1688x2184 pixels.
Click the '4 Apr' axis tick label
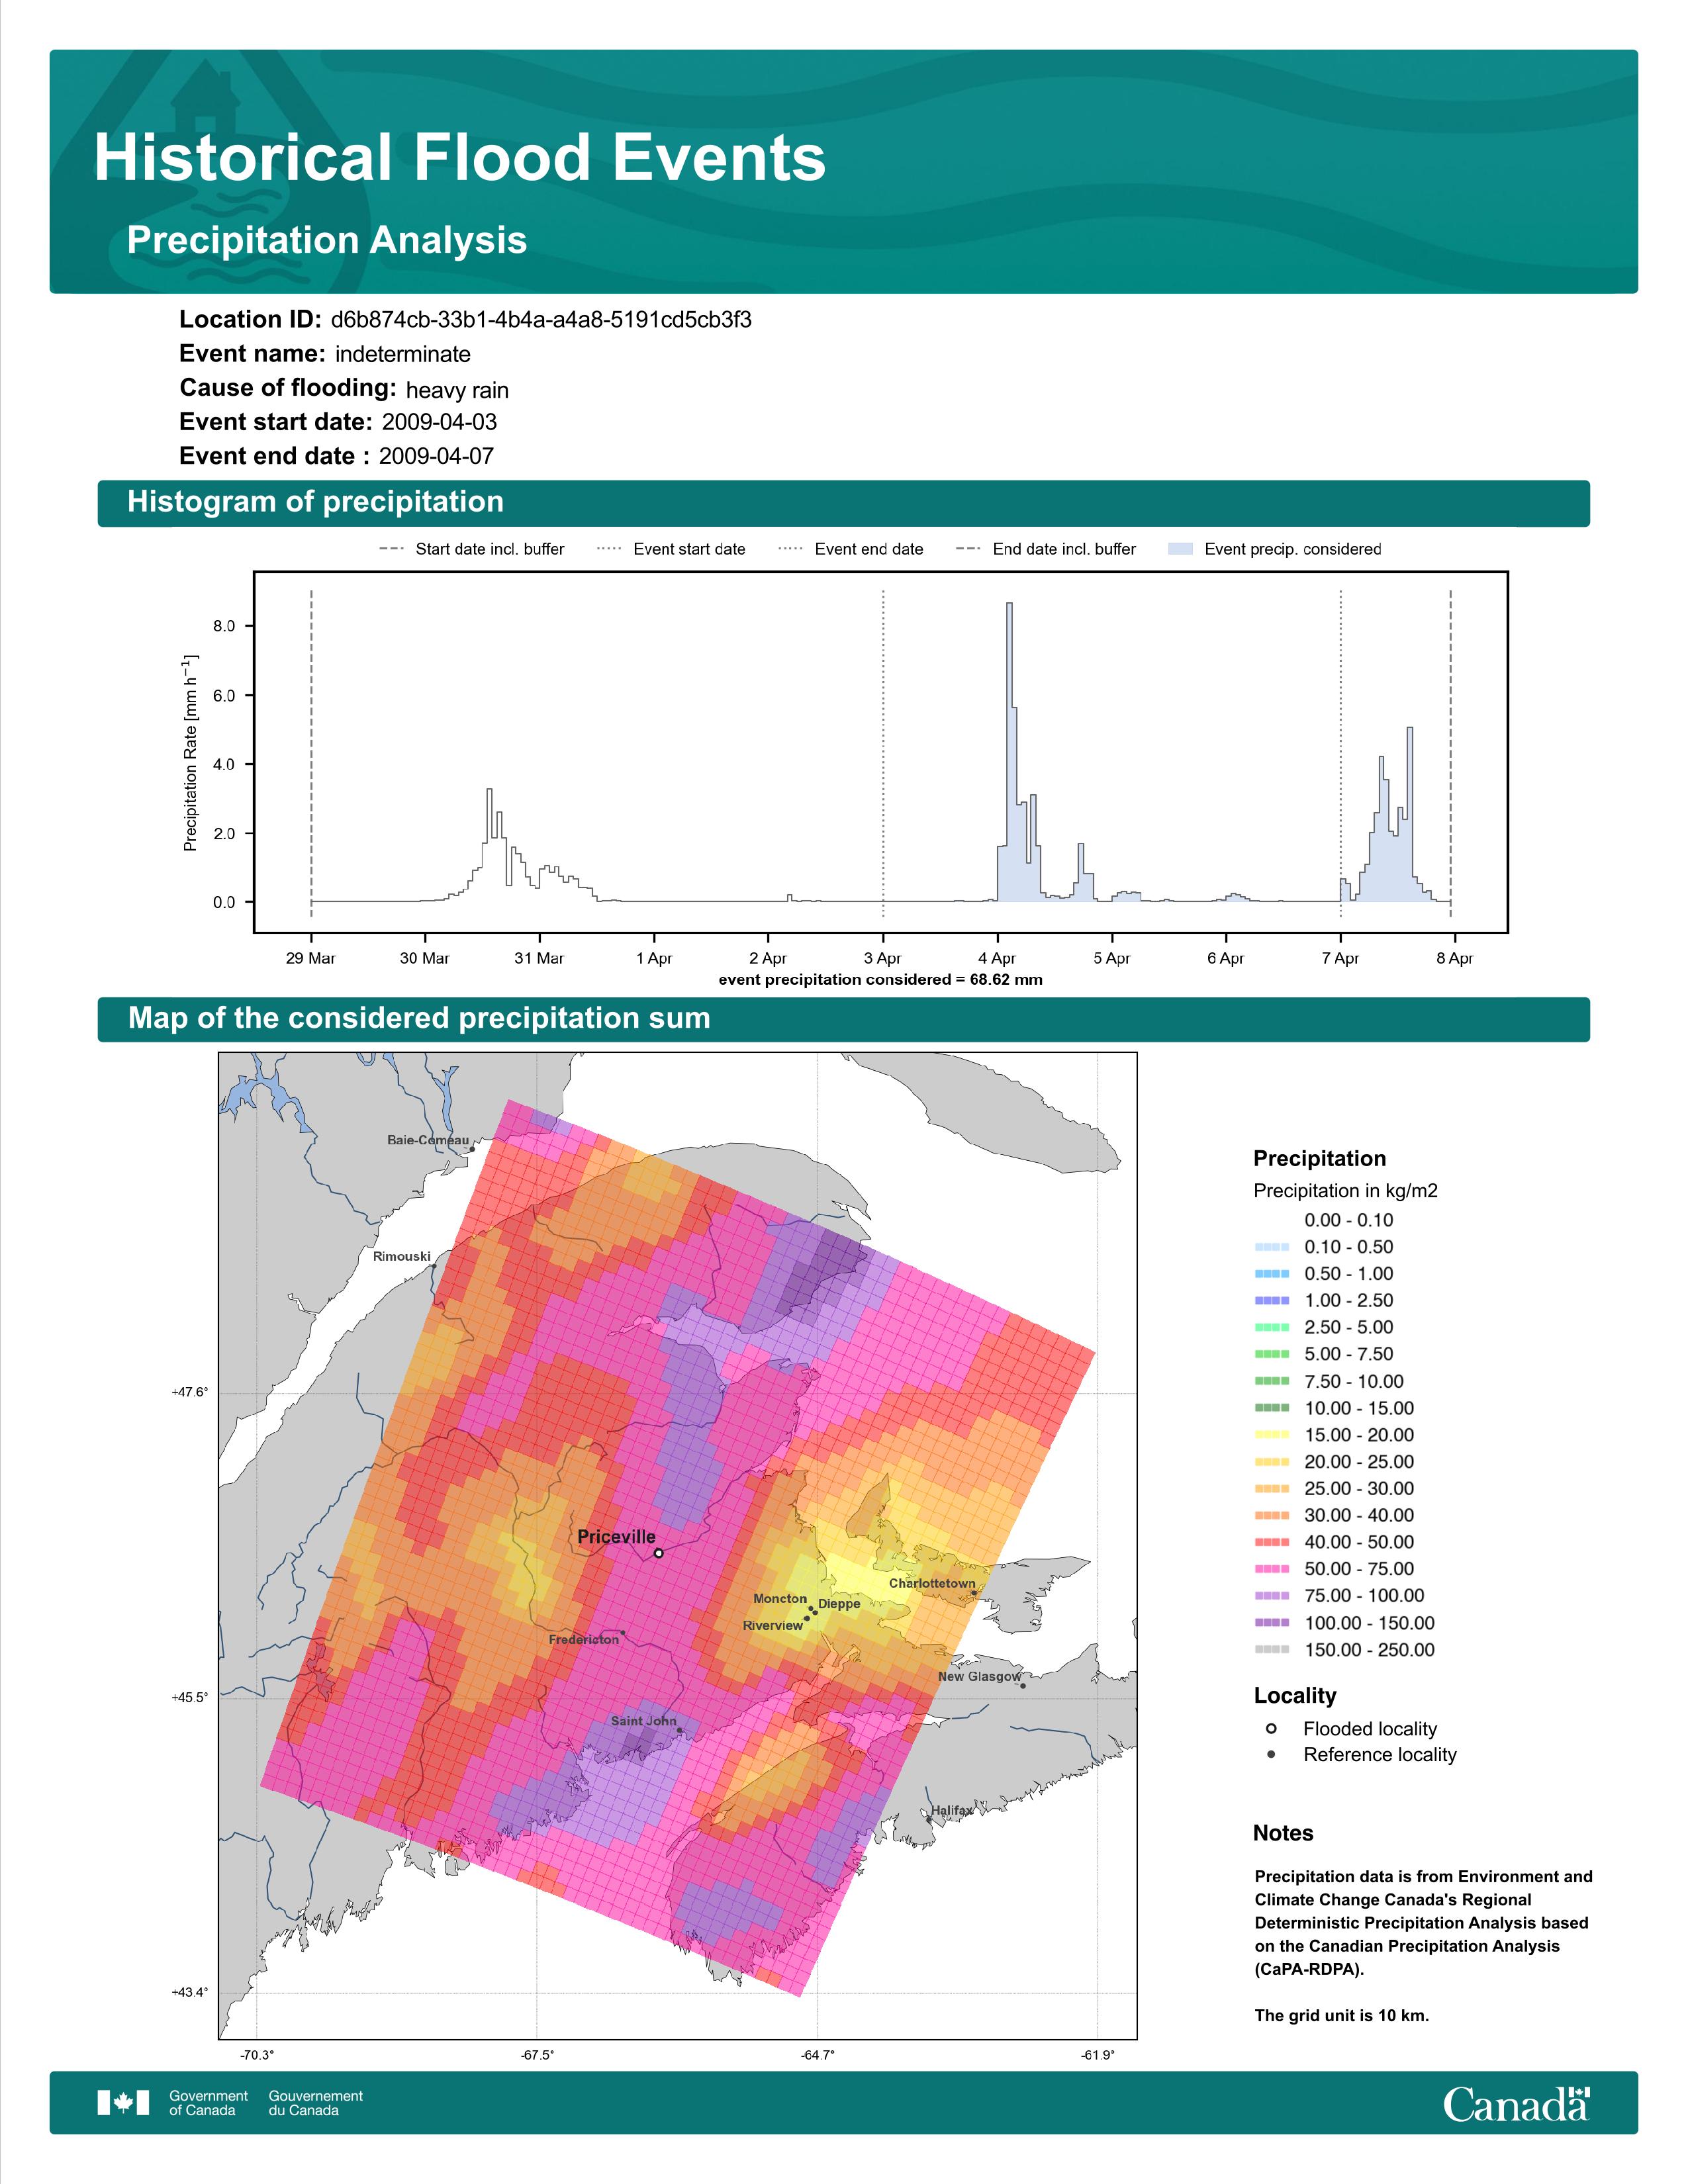[x=997, y=958]
